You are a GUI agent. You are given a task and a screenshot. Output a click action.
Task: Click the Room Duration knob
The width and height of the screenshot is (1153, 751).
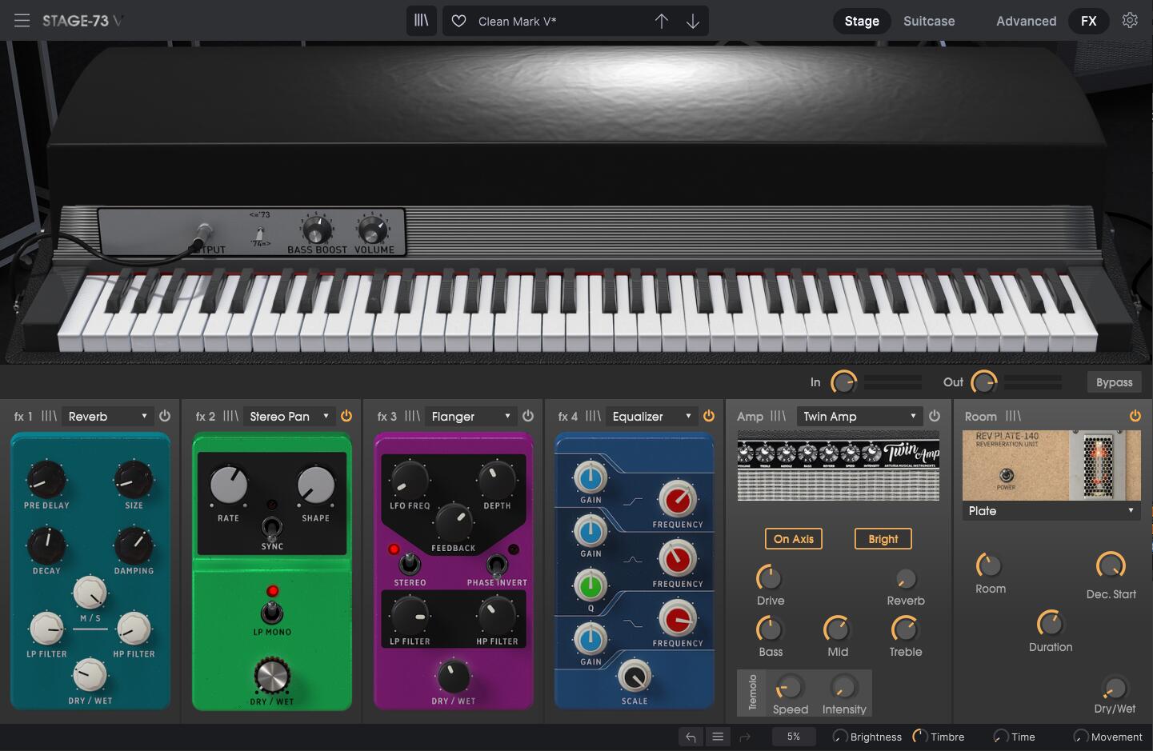(1050, 623)
